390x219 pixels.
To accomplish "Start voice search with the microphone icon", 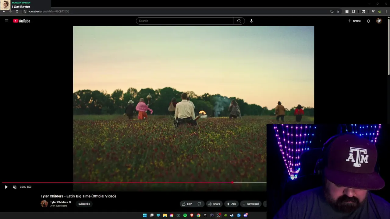I will (251, 21).
